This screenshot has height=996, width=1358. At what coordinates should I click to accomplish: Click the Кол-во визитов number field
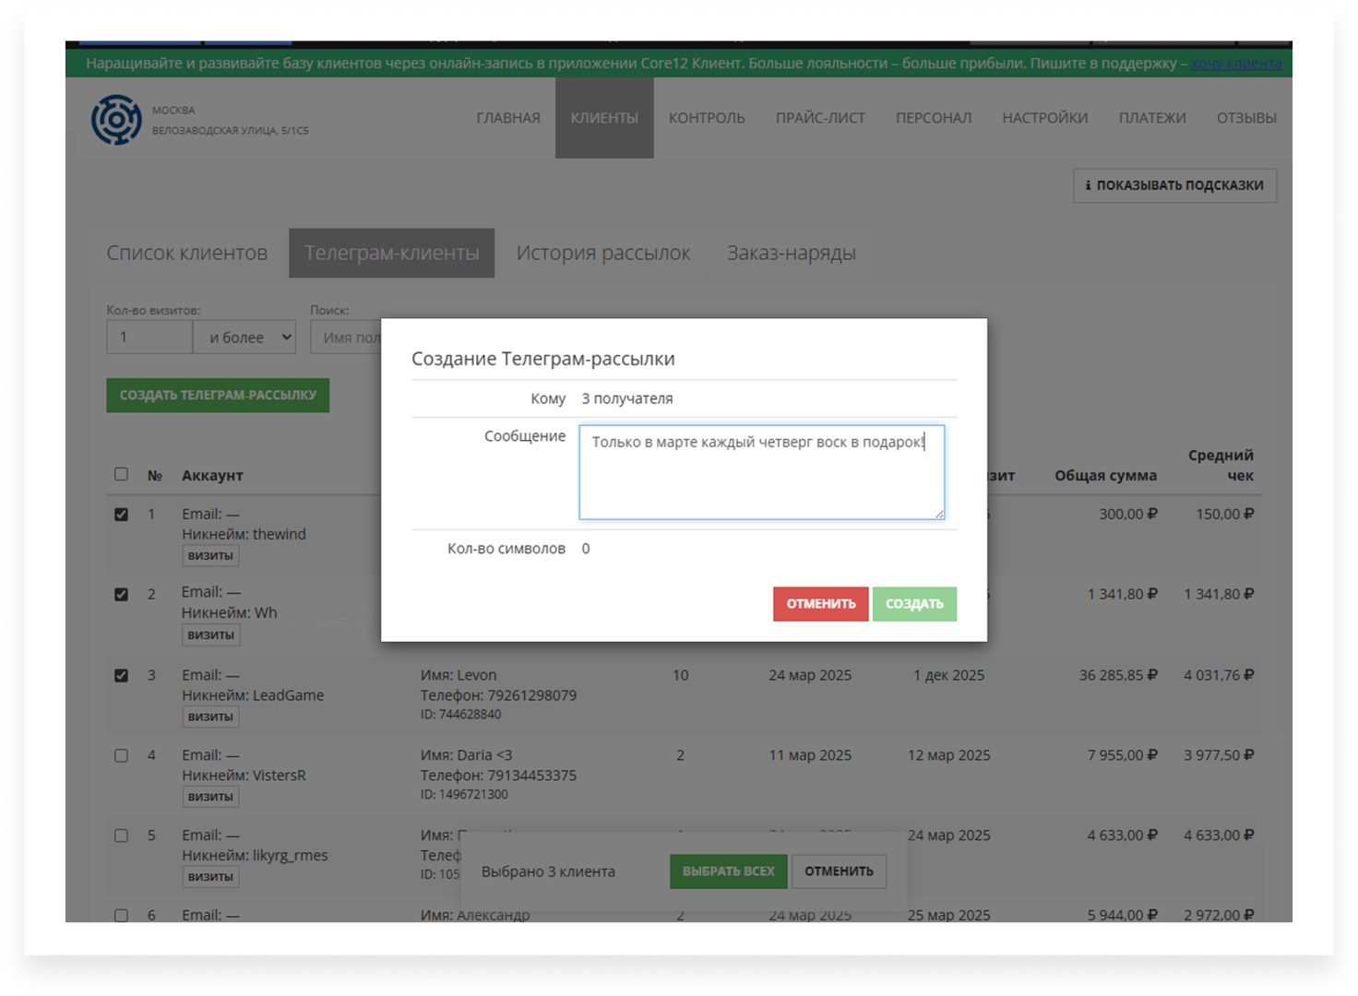pos(149,338)
